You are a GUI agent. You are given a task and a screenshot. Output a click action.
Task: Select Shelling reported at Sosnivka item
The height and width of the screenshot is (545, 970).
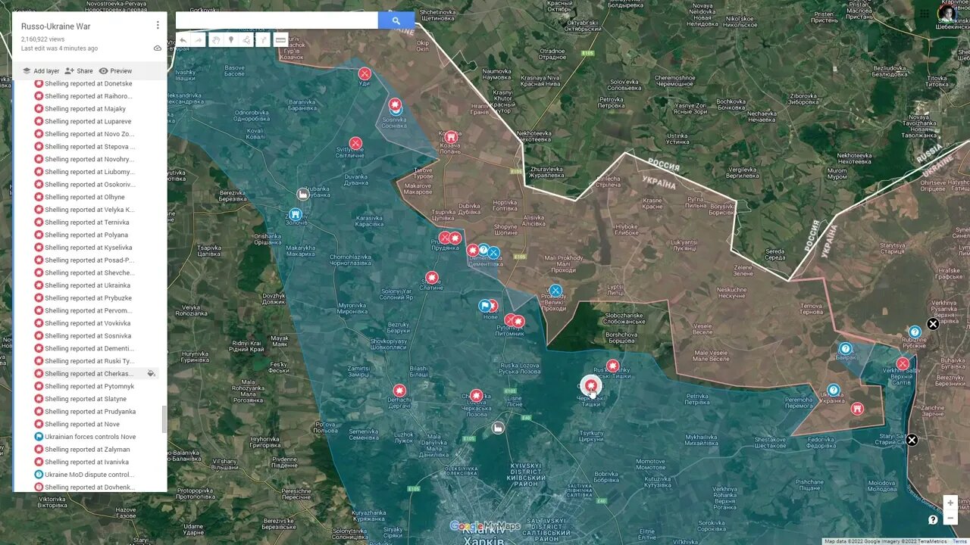click(x=89, y=336)
